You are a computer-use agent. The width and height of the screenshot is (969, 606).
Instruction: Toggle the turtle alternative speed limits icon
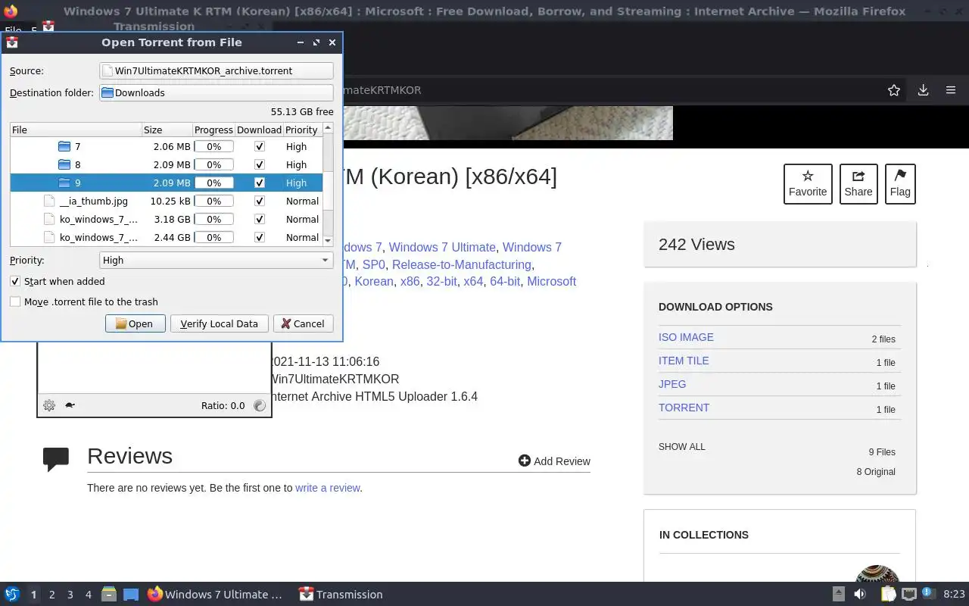click(70, 405)
